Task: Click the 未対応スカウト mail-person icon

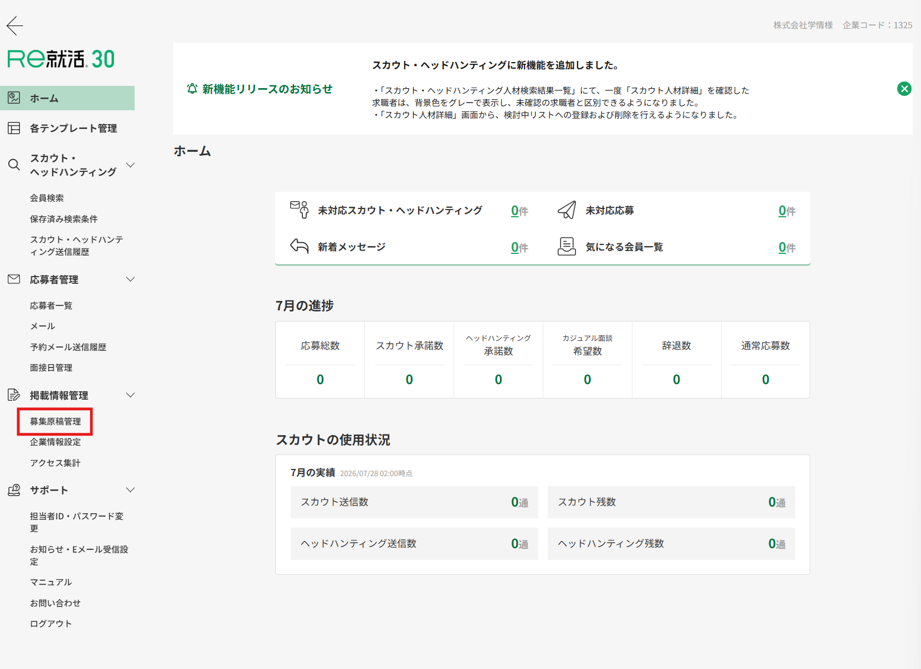Action: tap(300, 210)
